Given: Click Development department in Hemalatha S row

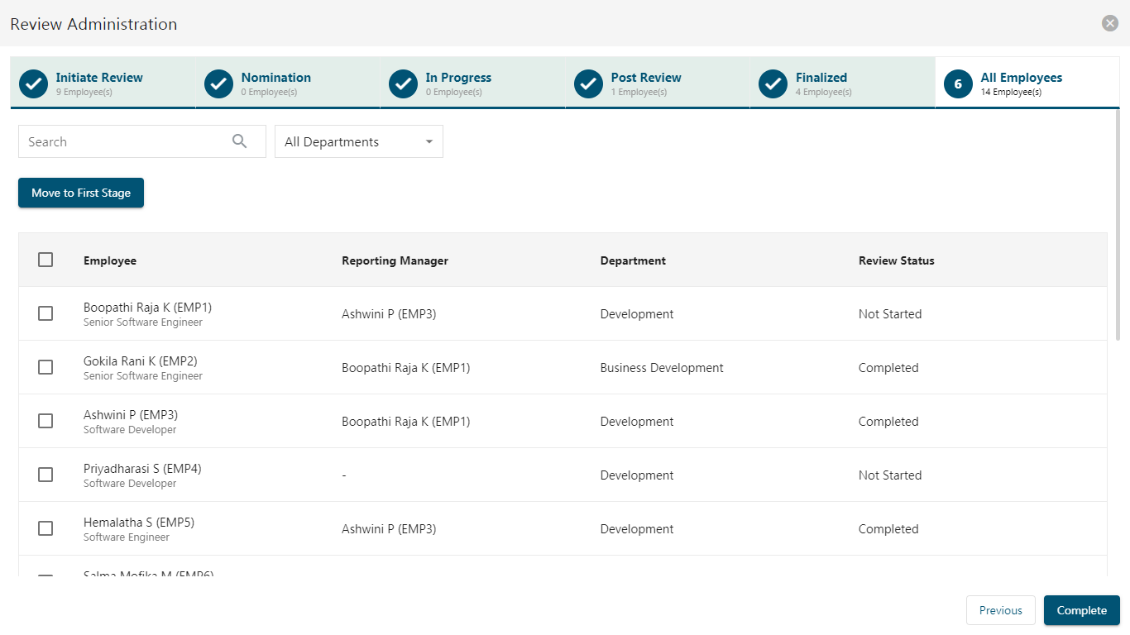Looking at the screenshot, I should click(x=637, y=529).
